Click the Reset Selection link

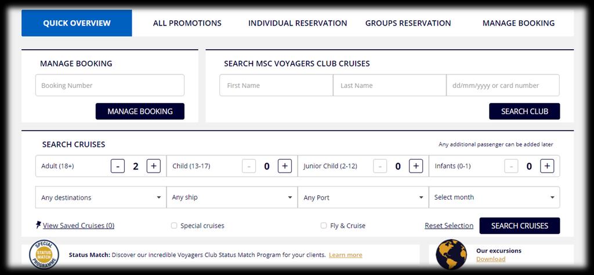pos(449,226)
